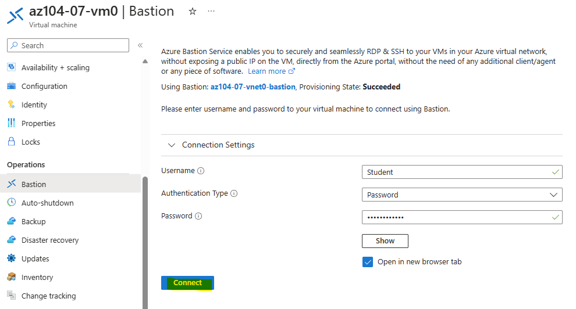Click the Inventory box icon
The image size is (576, 309).
point(12,276)
